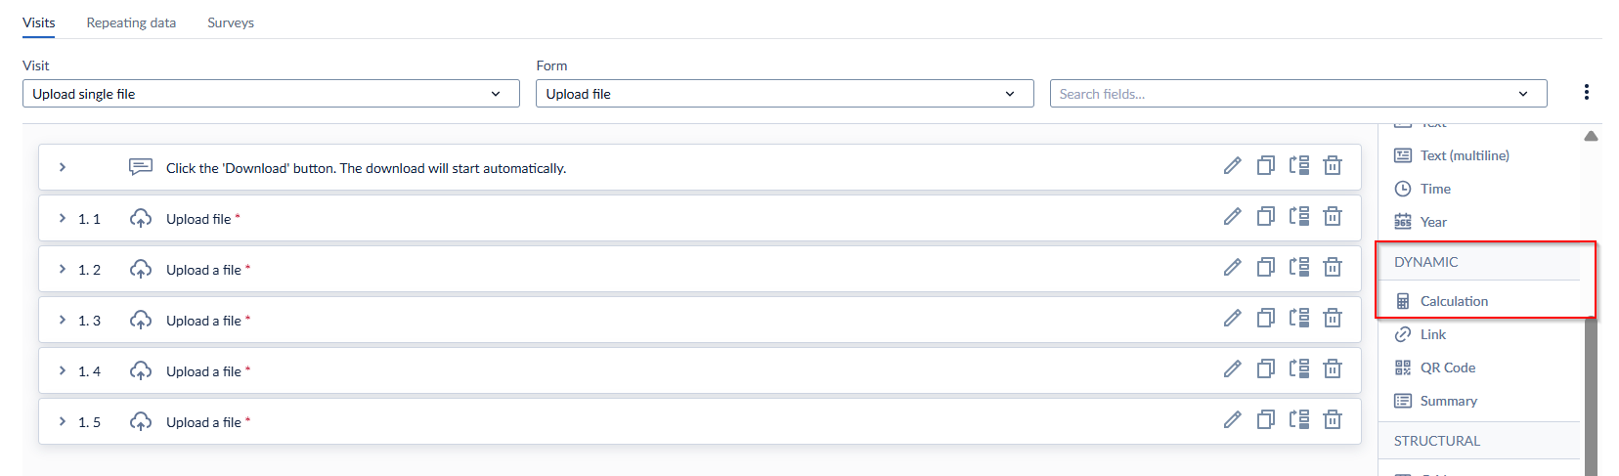Delete the Download remark field
This screenshot has width=1619, height=476.
pyautogui.click(x=1333, y=166)
